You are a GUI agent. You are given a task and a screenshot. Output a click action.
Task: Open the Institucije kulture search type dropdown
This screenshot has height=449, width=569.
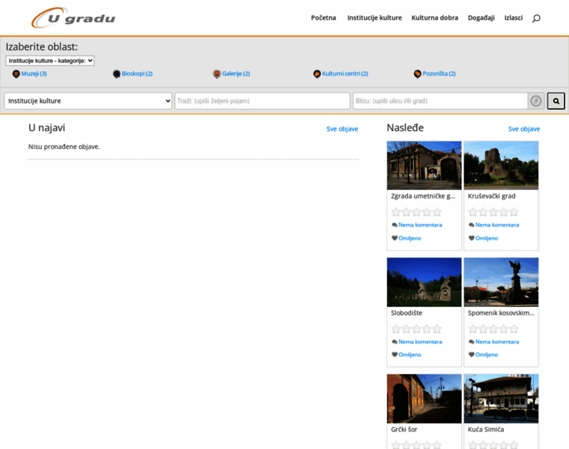(88, 101)
